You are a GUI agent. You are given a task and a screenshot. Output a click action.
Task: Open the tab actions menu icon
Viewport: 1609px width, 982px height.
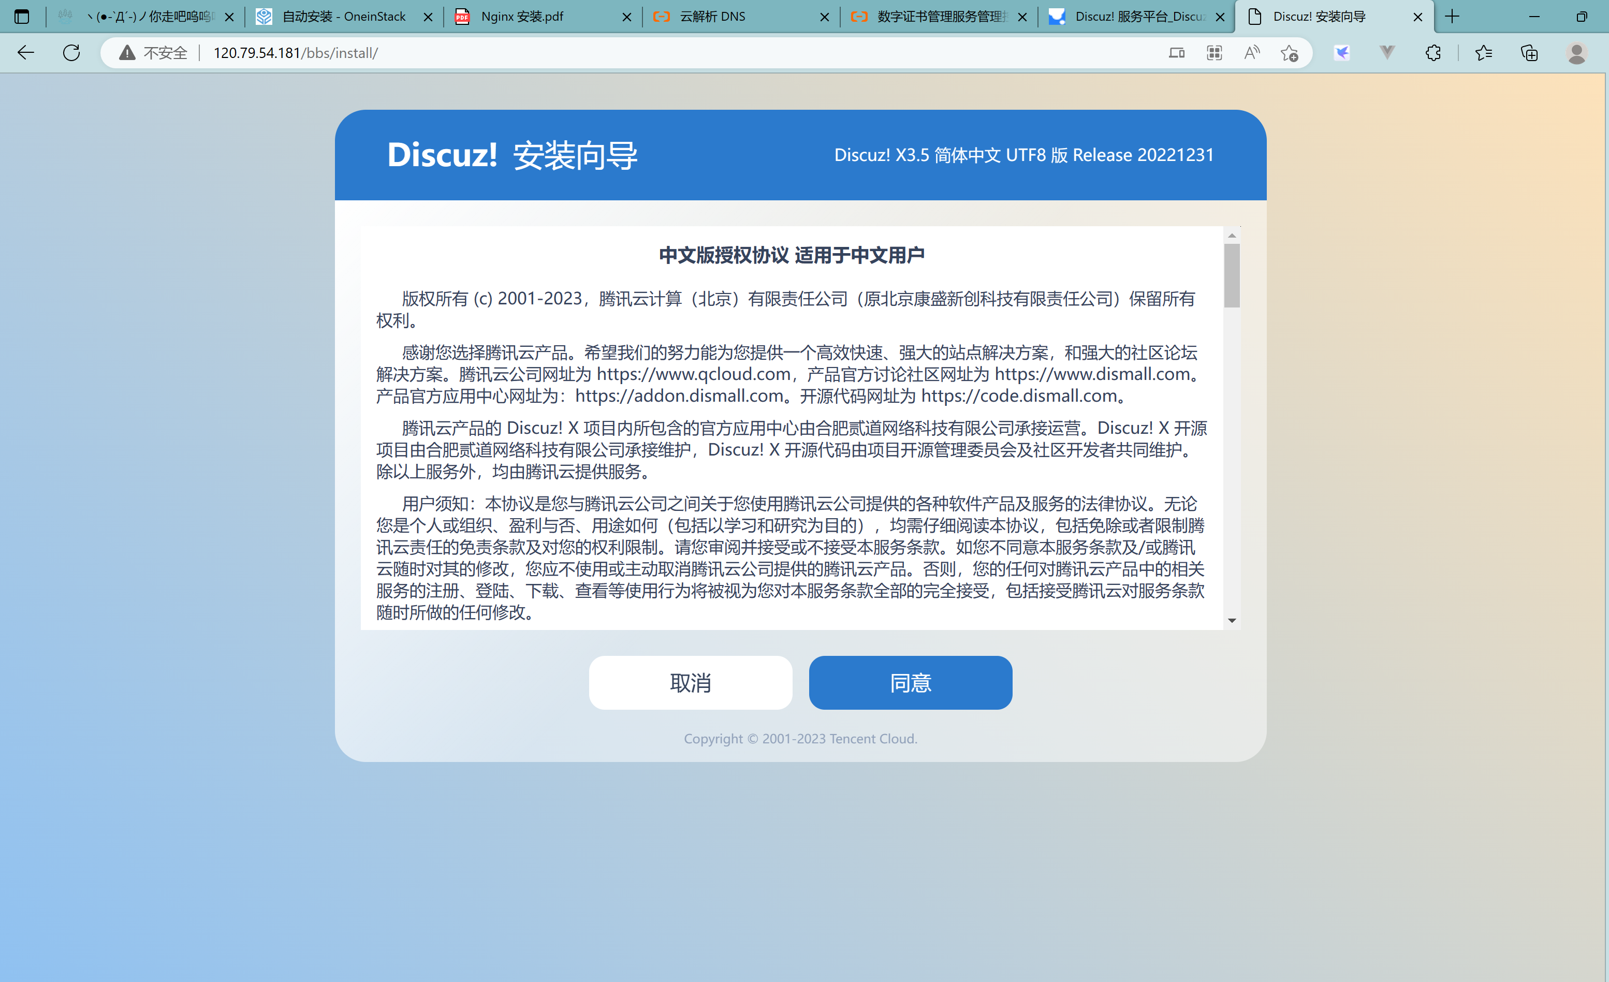[22, 17]
